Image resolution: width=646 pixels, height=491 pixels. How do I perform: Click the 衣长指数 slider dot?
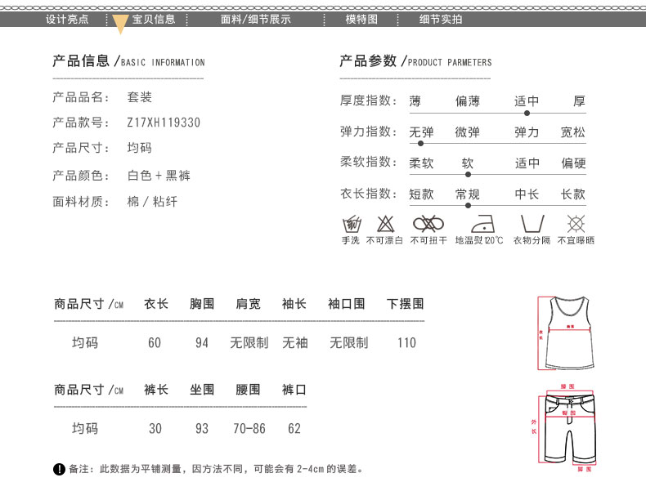coord(468,205)
